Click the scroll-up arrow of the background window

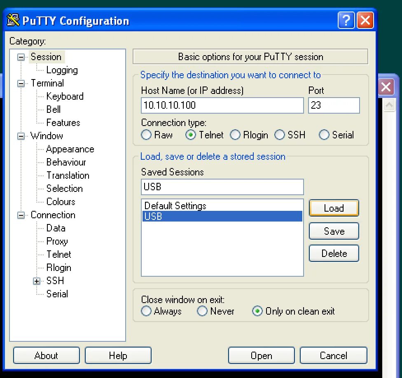coord(389,105)
